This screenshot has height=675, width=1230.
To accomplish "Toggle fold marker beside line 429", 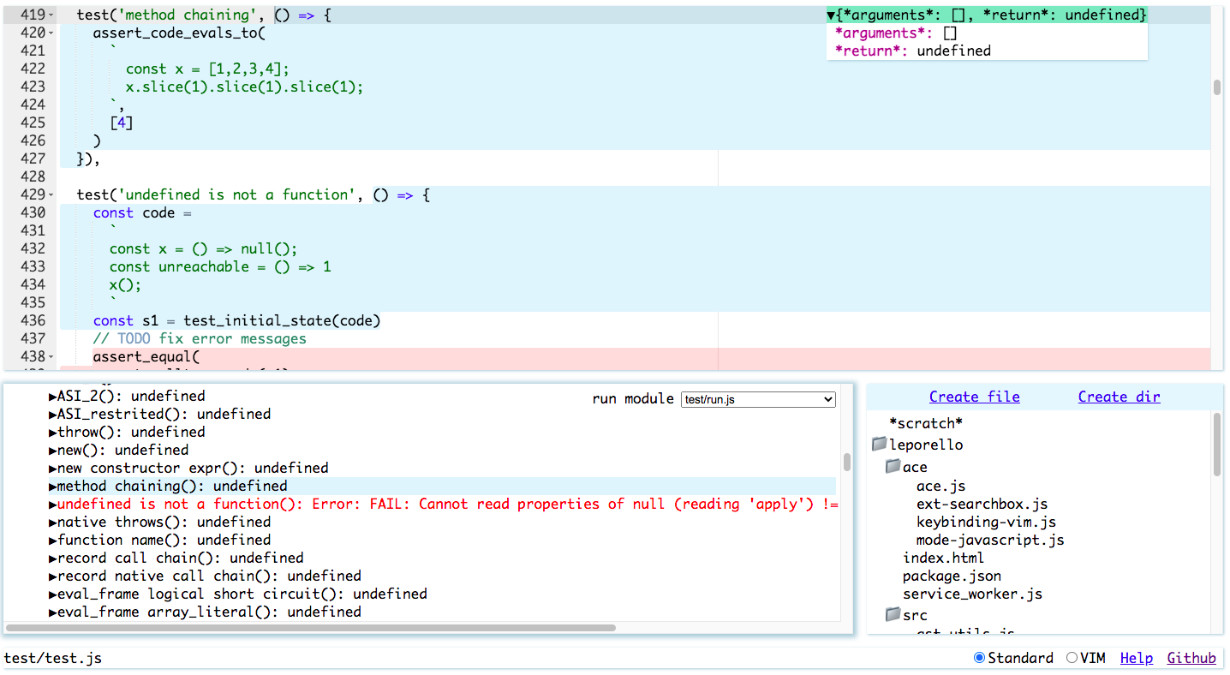I will click(51, 195).
